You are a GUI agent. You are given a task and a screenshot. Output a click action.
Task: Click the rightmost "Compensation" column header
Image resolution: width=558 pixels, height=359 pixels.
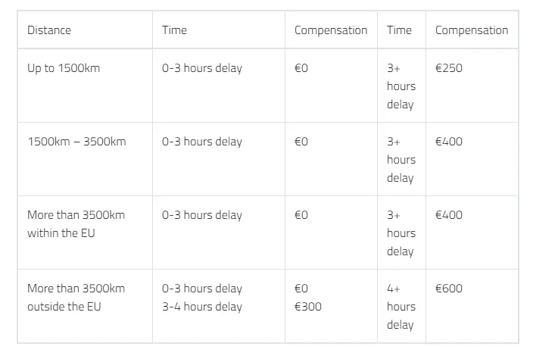472,30
